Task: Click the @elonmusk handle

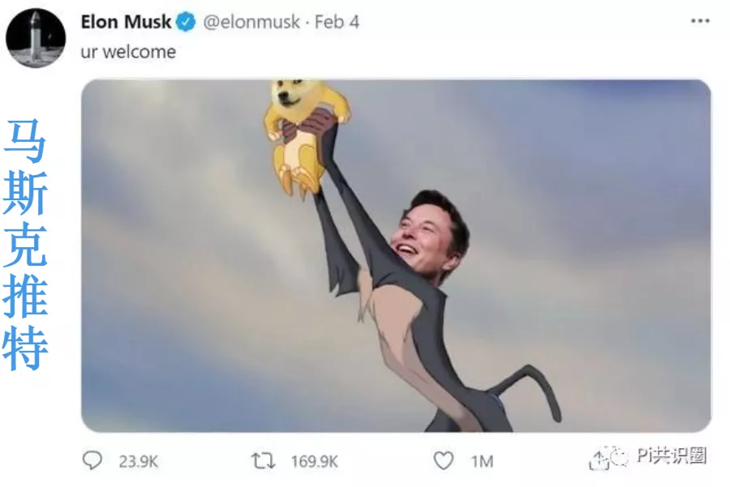Action: (251, 22)
